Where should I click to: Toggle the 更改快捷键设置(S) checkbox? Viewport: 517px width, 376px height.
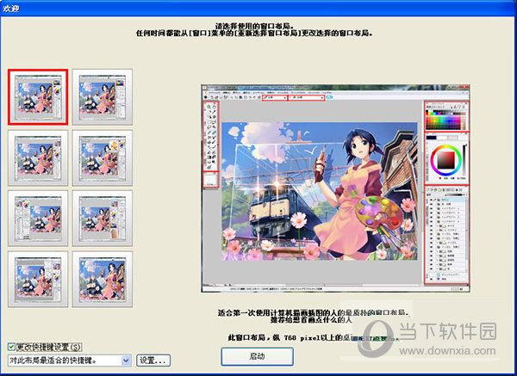point(11,347)
